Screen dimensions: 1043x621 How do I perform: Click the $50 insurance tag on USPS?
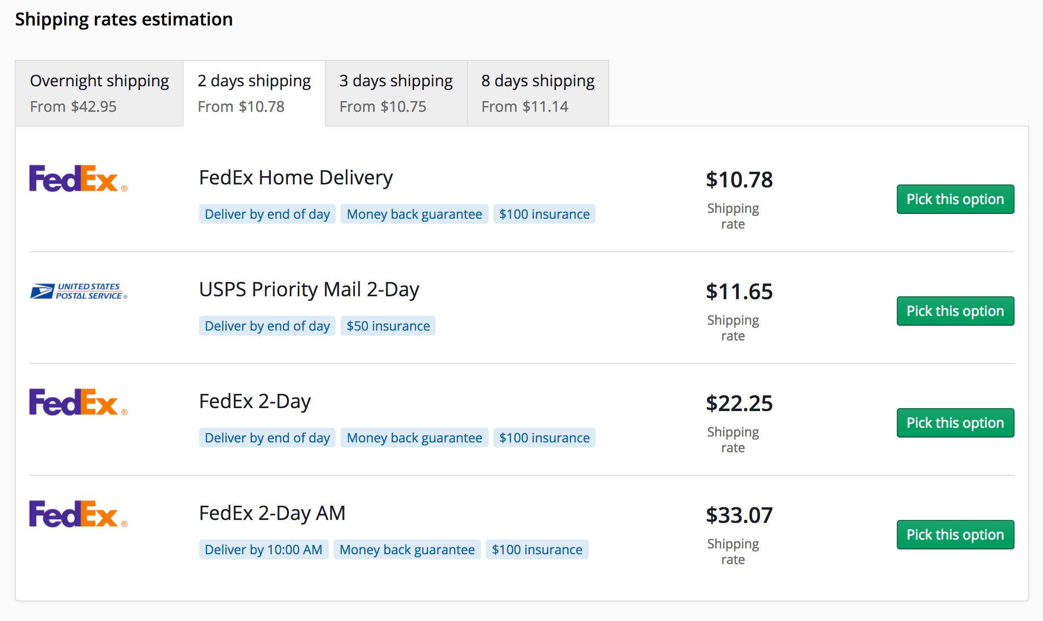click(x=388, y=326)
